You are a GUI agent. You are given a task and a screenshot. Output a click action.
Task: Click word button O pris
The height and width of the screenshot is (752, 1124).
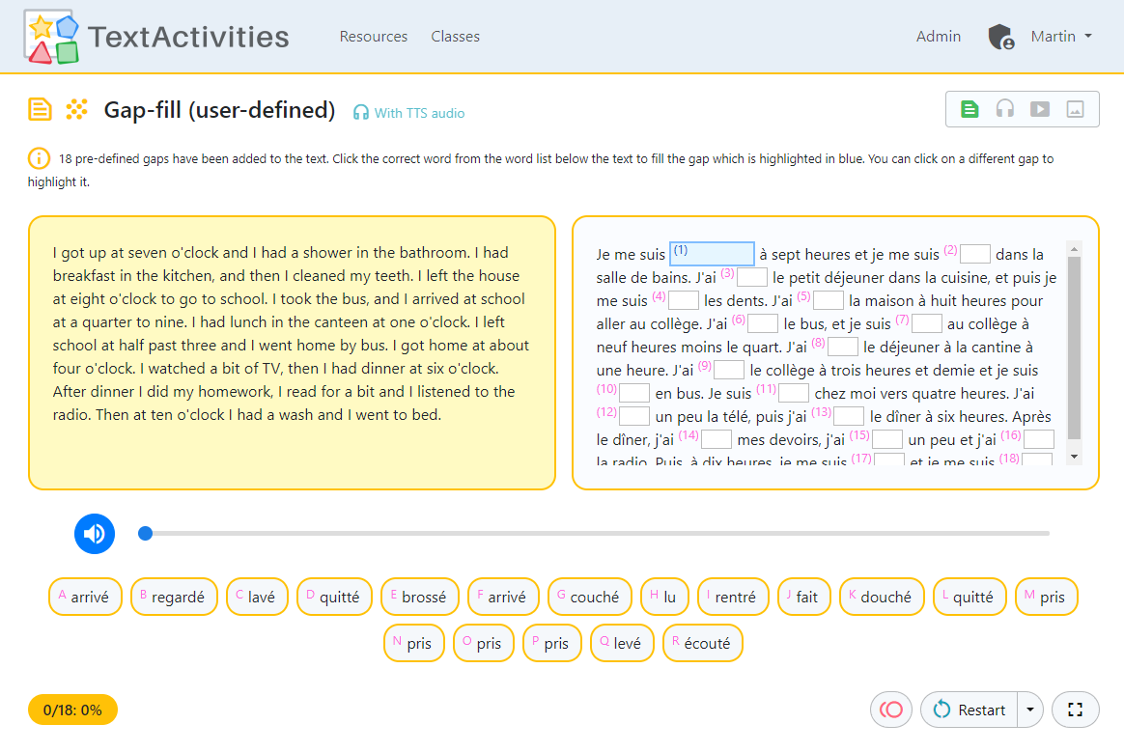coord(484,643)
